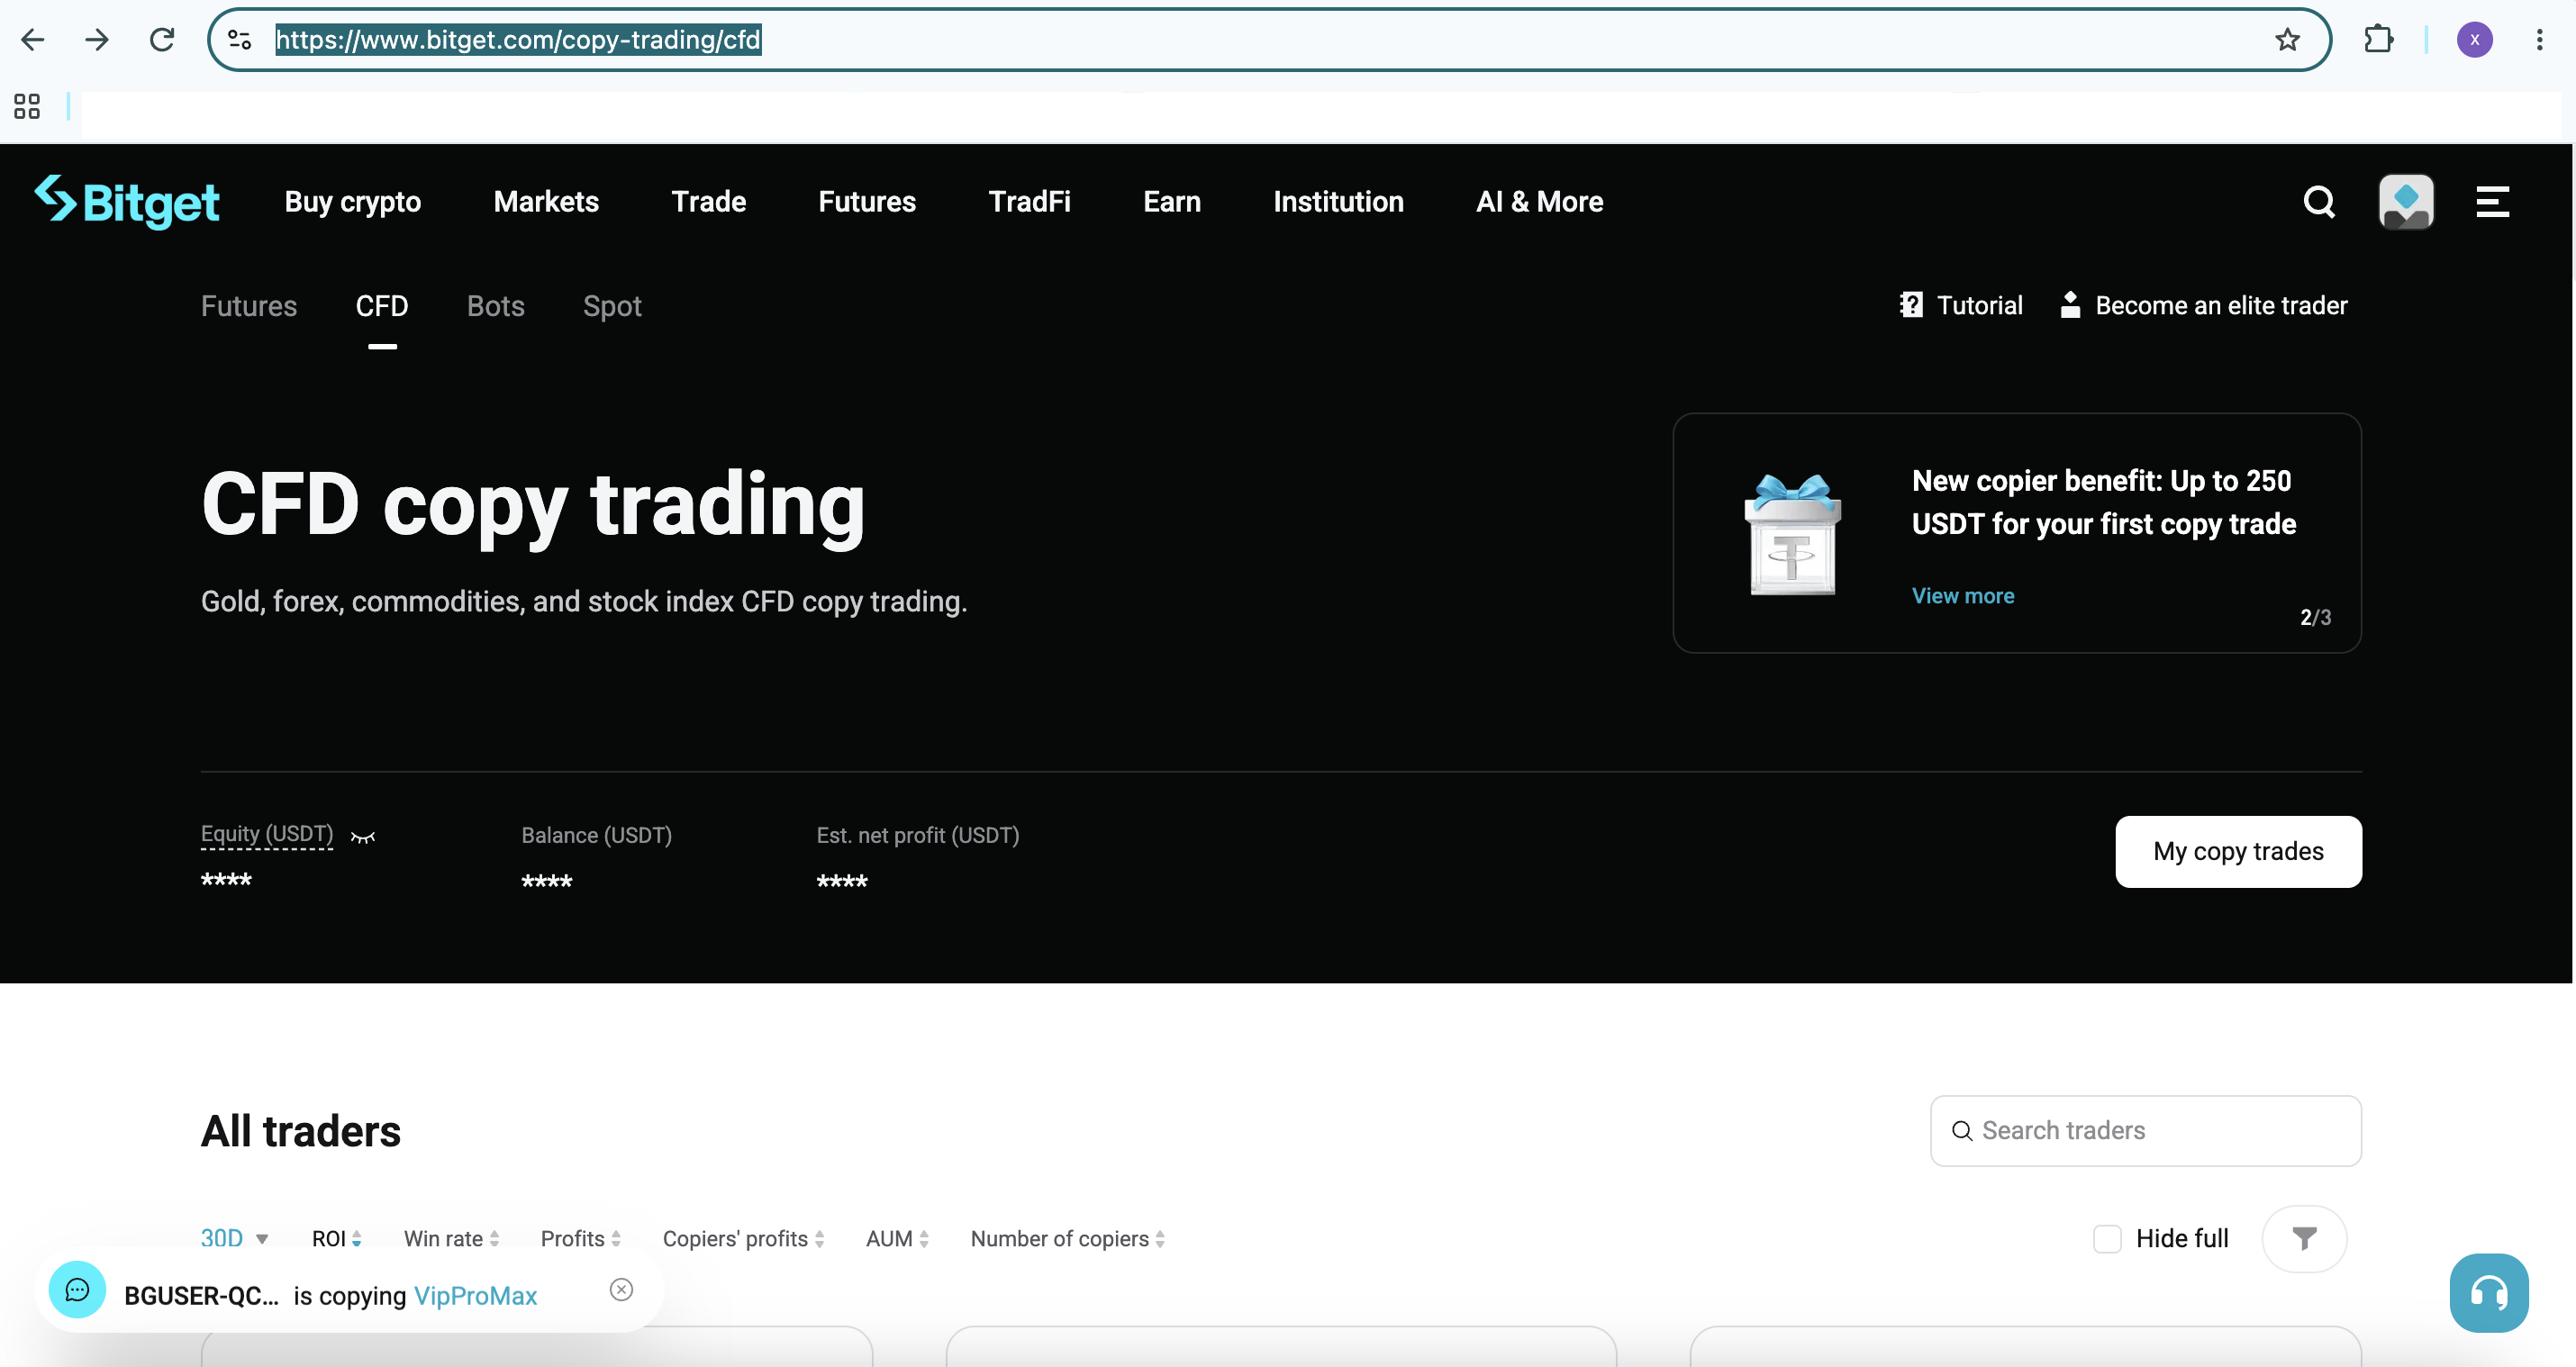
Task: Click the chat bubble notification icon
Action: 77,1290
